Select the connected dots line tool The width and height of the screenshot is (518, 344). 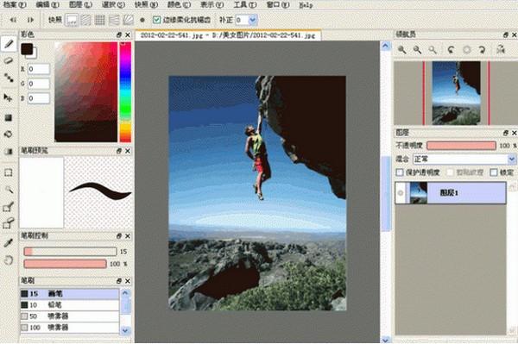tap(9, 78)
